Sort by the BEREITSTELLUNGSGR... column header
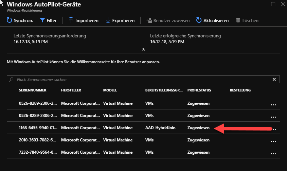 click(x=164, y=90)
